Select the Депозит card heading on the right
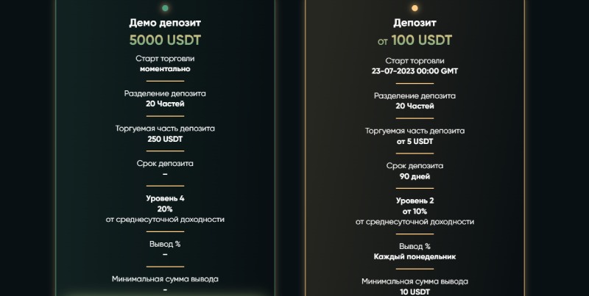This screenshot has width=589, height=296. (415, 23)
